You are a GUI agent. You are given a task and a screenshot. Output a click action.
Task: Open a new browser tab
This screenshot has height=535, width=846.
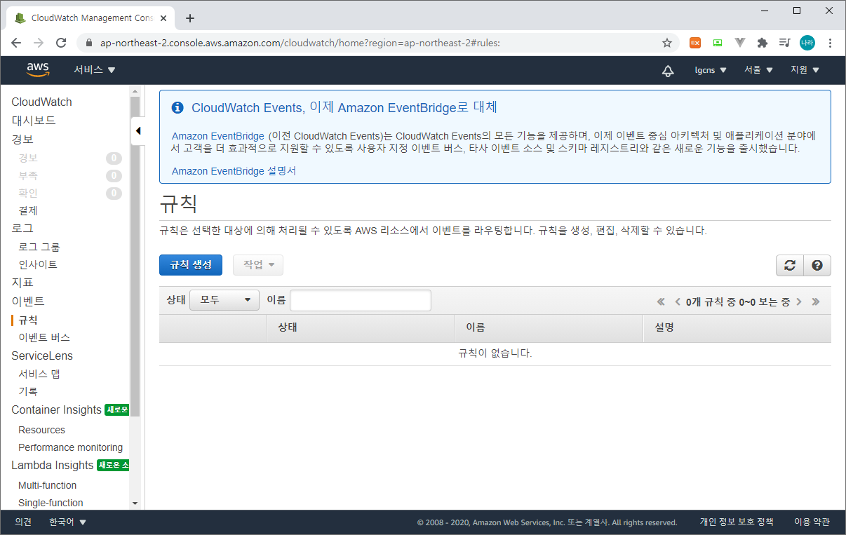click(x=190, y=18)
